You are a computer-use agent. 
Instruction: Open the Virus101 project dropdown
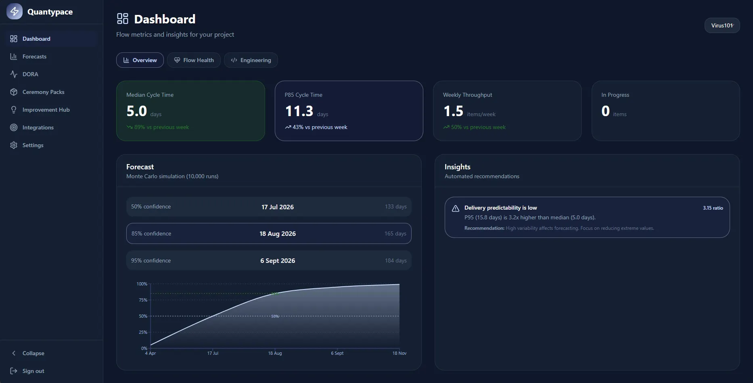[x=722, y=25]
